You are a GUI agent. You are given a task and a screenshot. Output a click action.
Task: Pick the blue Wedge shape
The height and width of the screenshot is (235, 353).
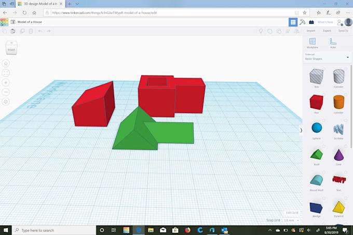pos(316,209)
